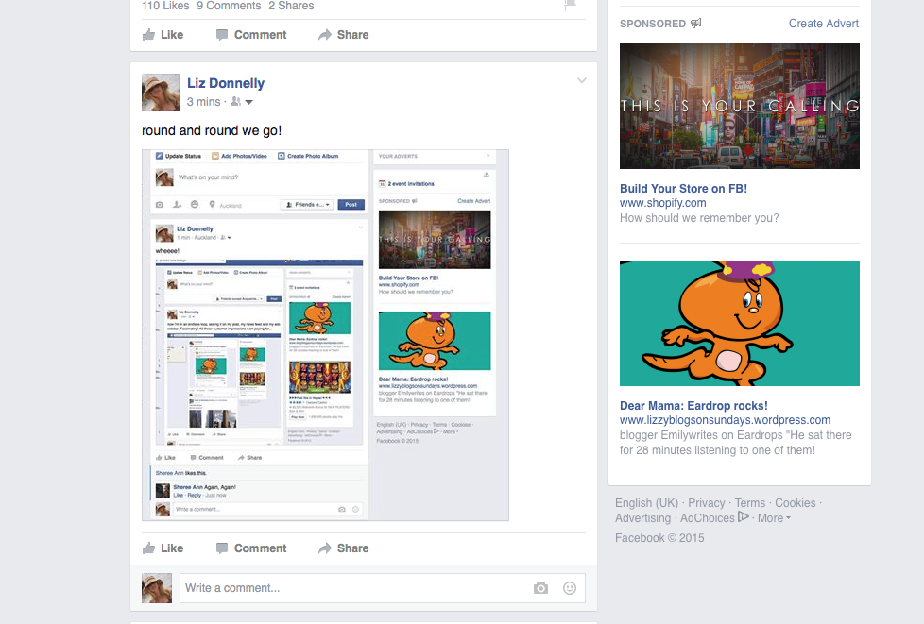Click the AdChoices triangle icon
Screen dimensions: 924x624
coord(744,517)
